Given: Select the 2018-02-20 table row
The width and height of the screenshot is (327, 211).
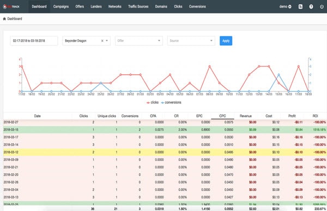Looking at the screenshot, I should [165, 174].
